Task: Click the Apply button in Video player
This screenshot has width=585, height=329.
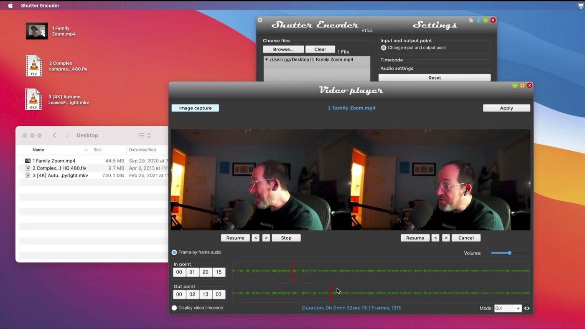Action: [x=506, y=108]
